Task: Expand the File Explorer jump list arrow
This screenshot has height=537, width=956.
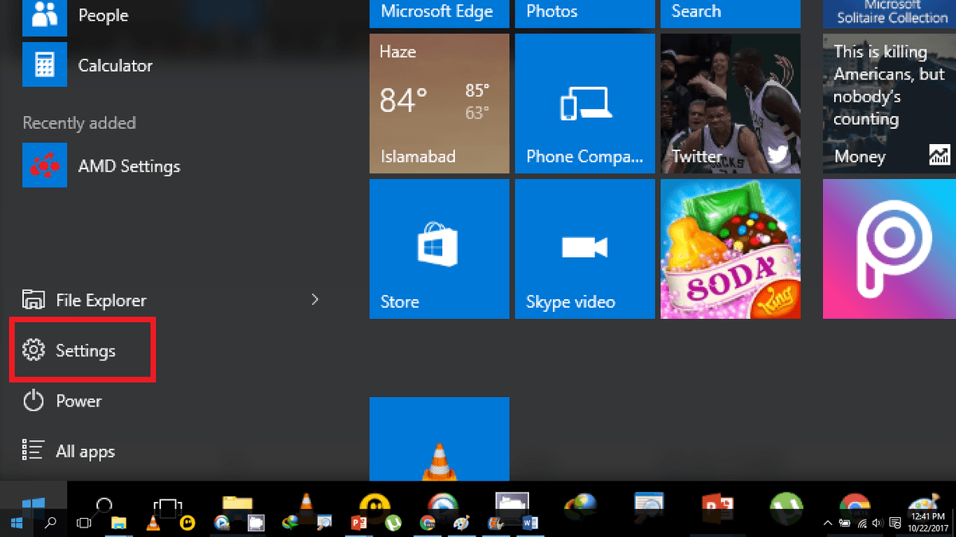Action: pyautogui.click(x=315, y=300)
